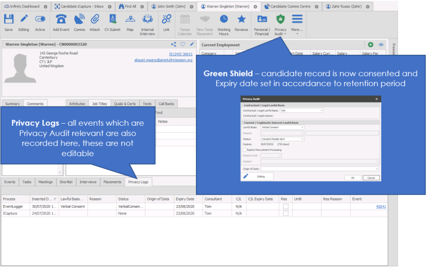Switch to the Placements tab
This screenshot has width=427, height=267.
tap(112, 182)
